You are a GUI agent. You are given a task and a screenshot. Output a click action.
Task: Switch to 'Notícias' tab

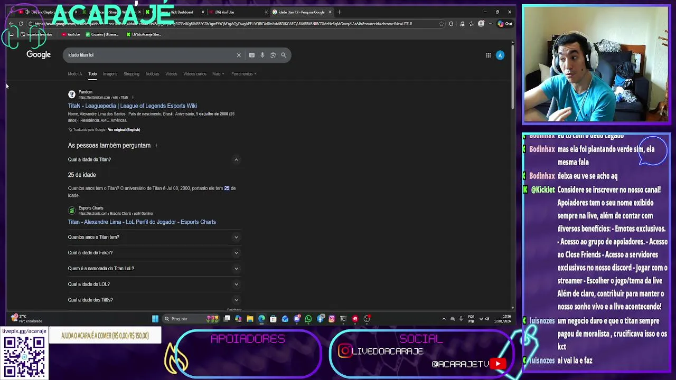point(152,74)
